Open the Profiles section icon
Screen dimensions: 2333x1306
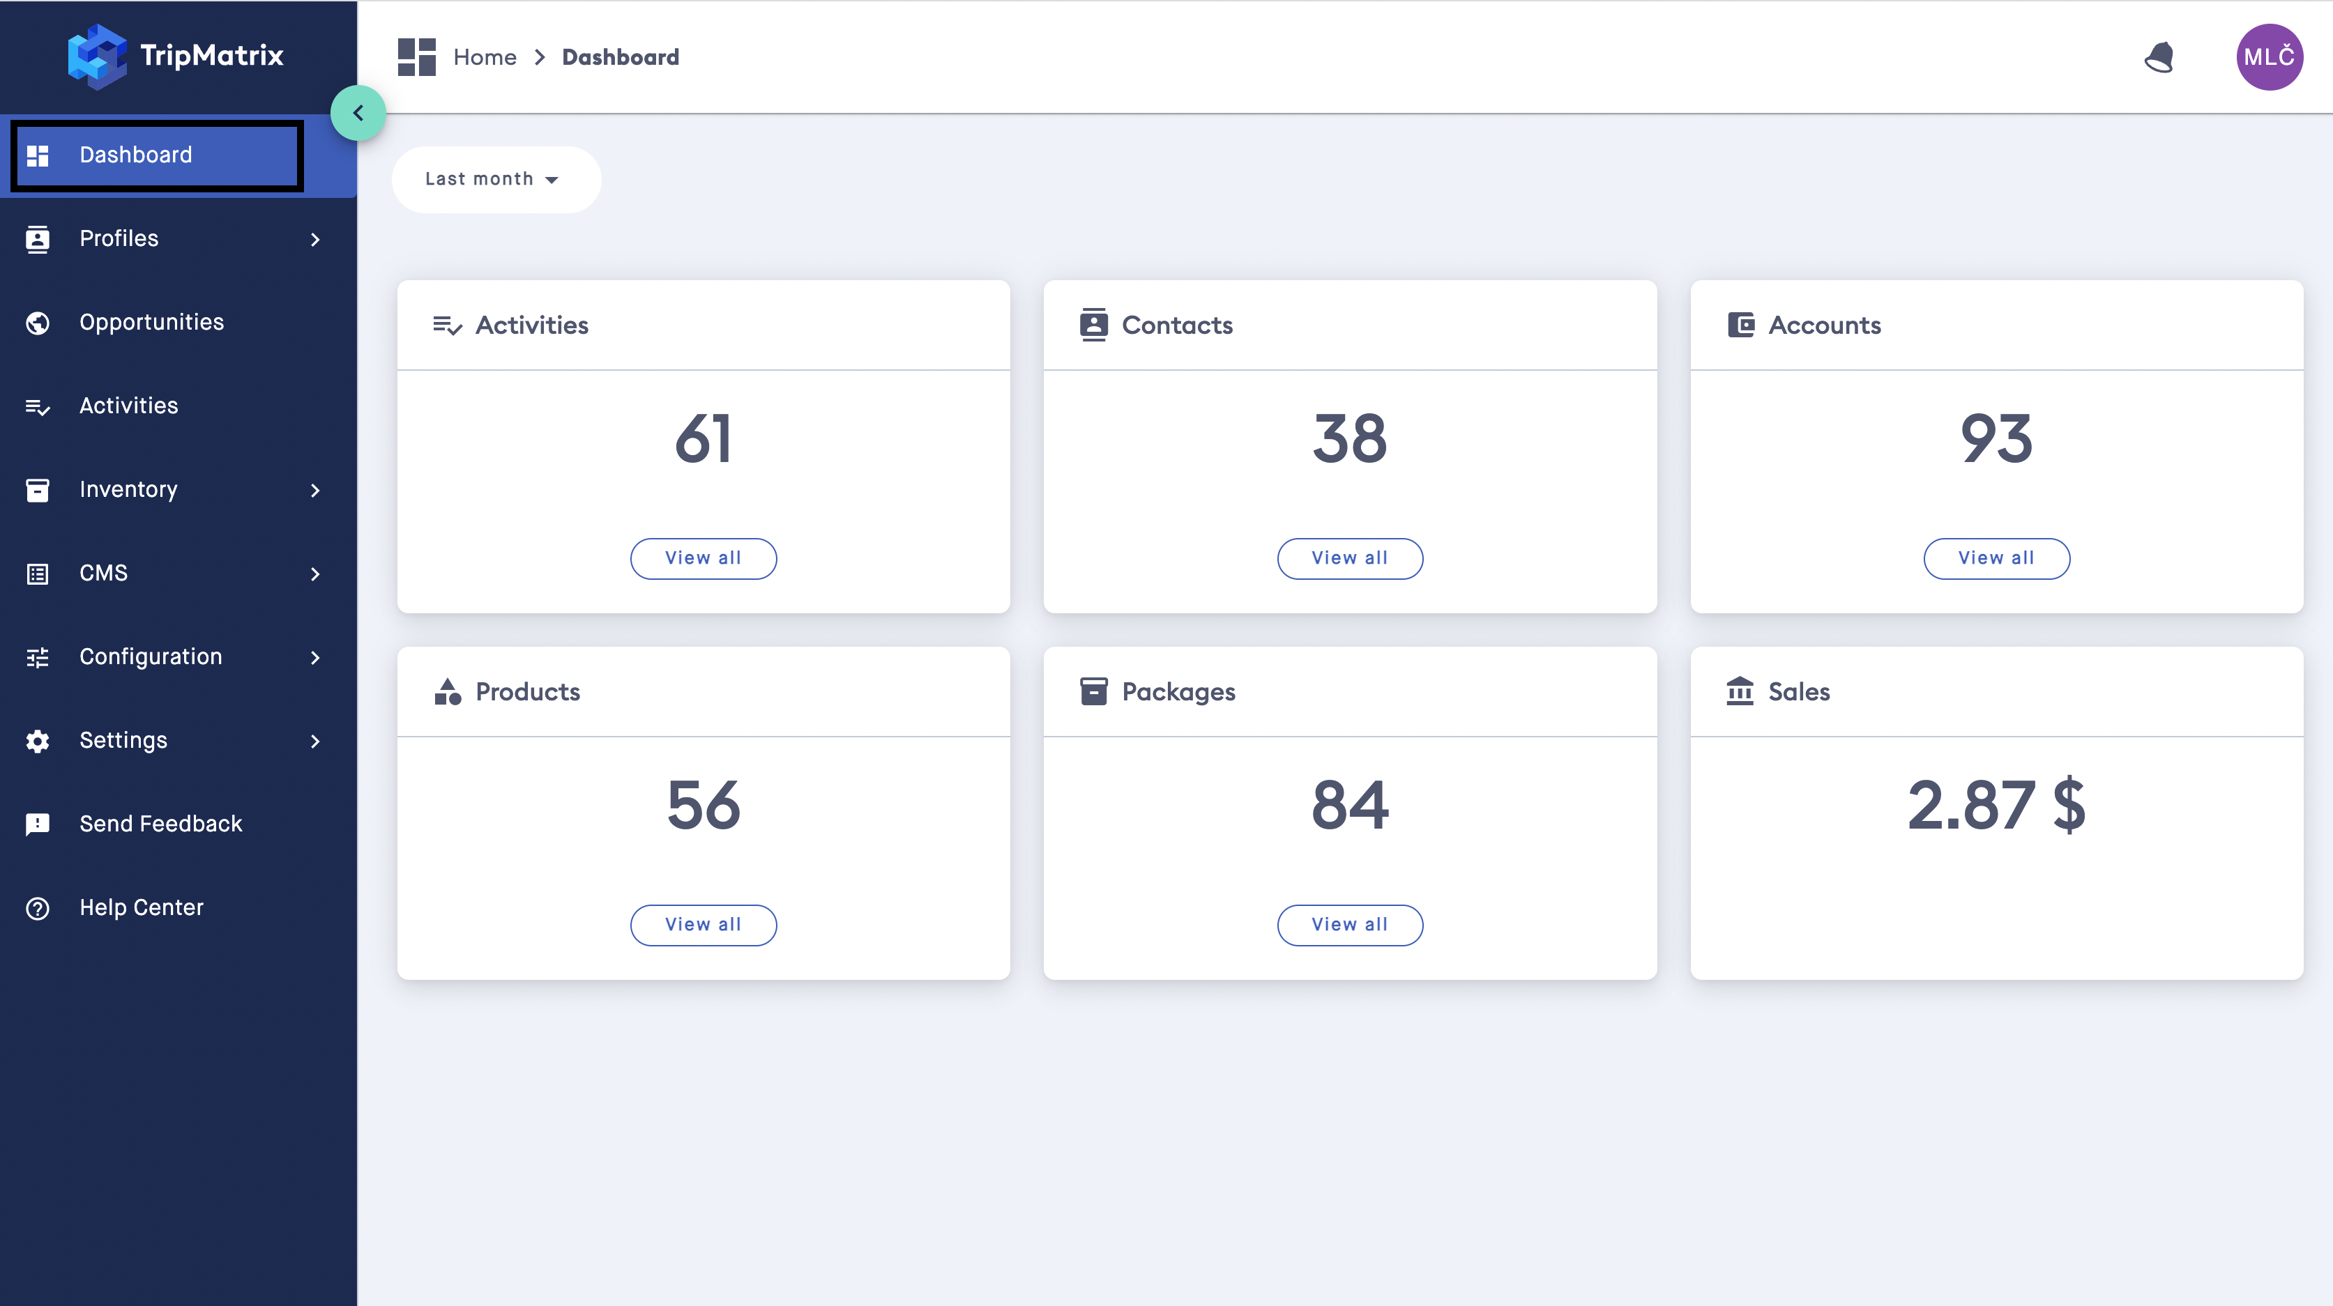coord(38,239)
